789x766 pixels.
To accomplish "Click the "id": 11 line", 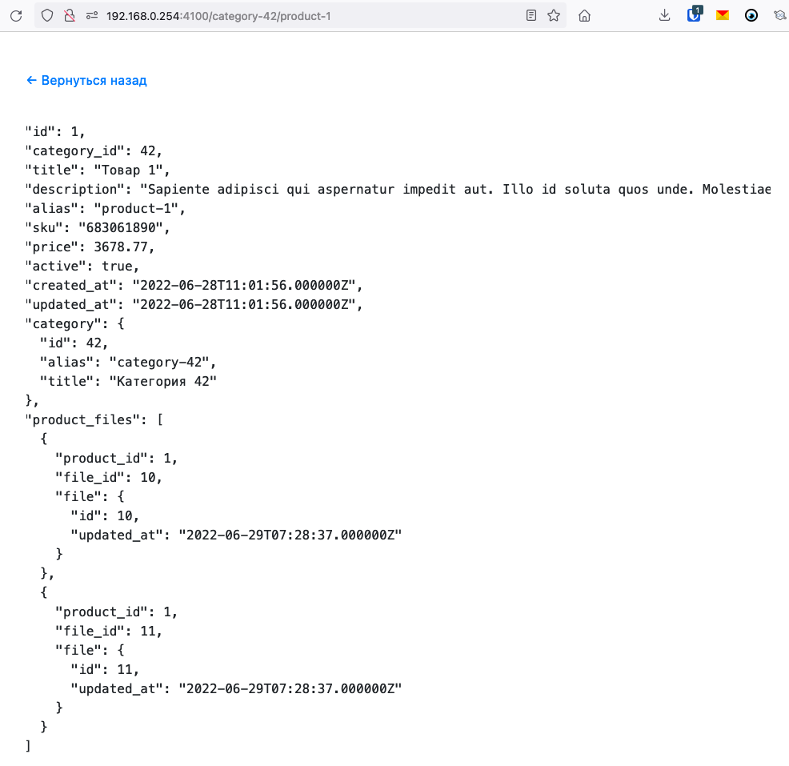I will pos(105,669).
